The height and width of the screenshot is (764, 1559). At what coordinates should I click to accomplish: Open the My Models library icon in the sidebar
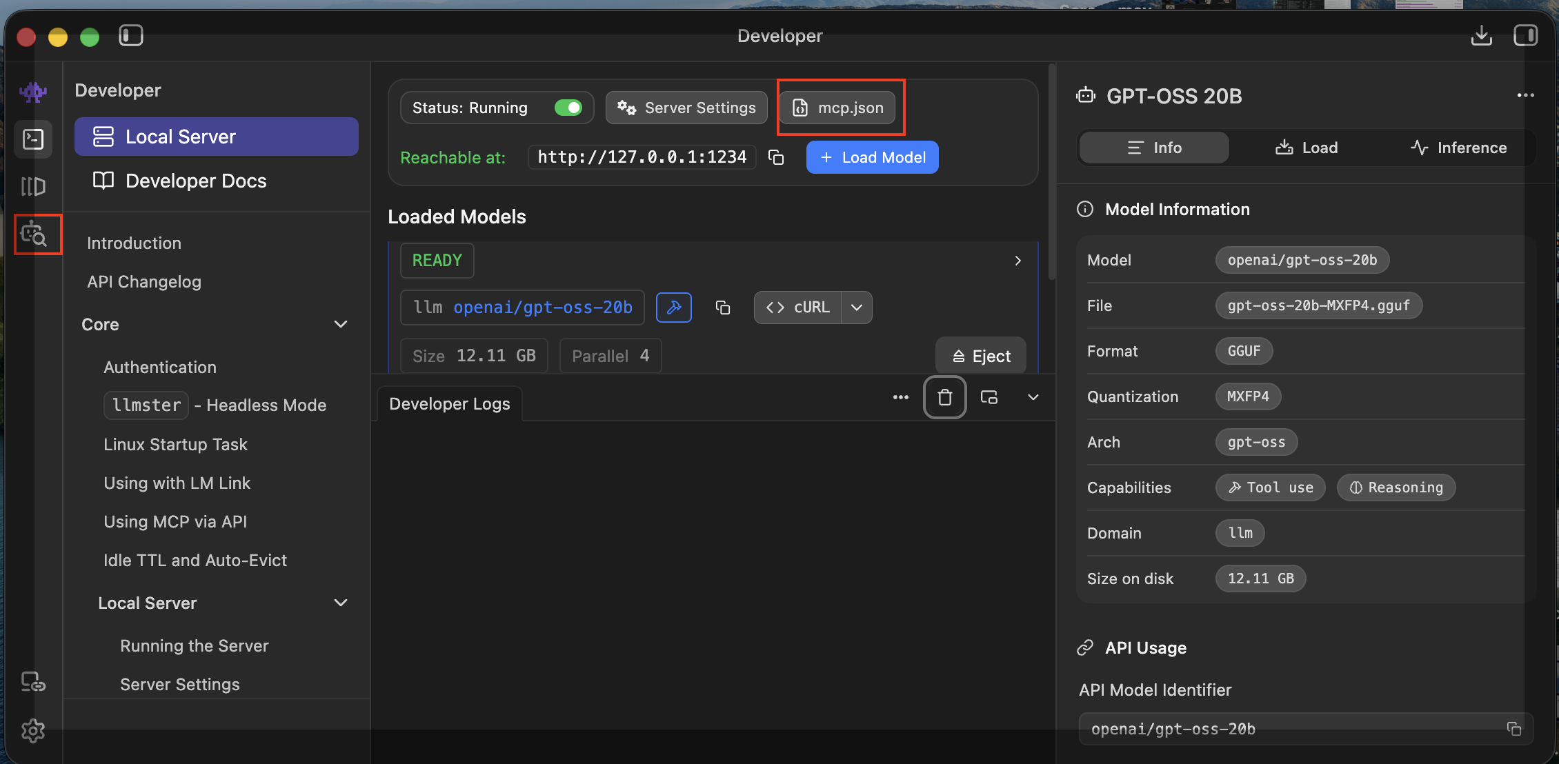coord(33,186)
